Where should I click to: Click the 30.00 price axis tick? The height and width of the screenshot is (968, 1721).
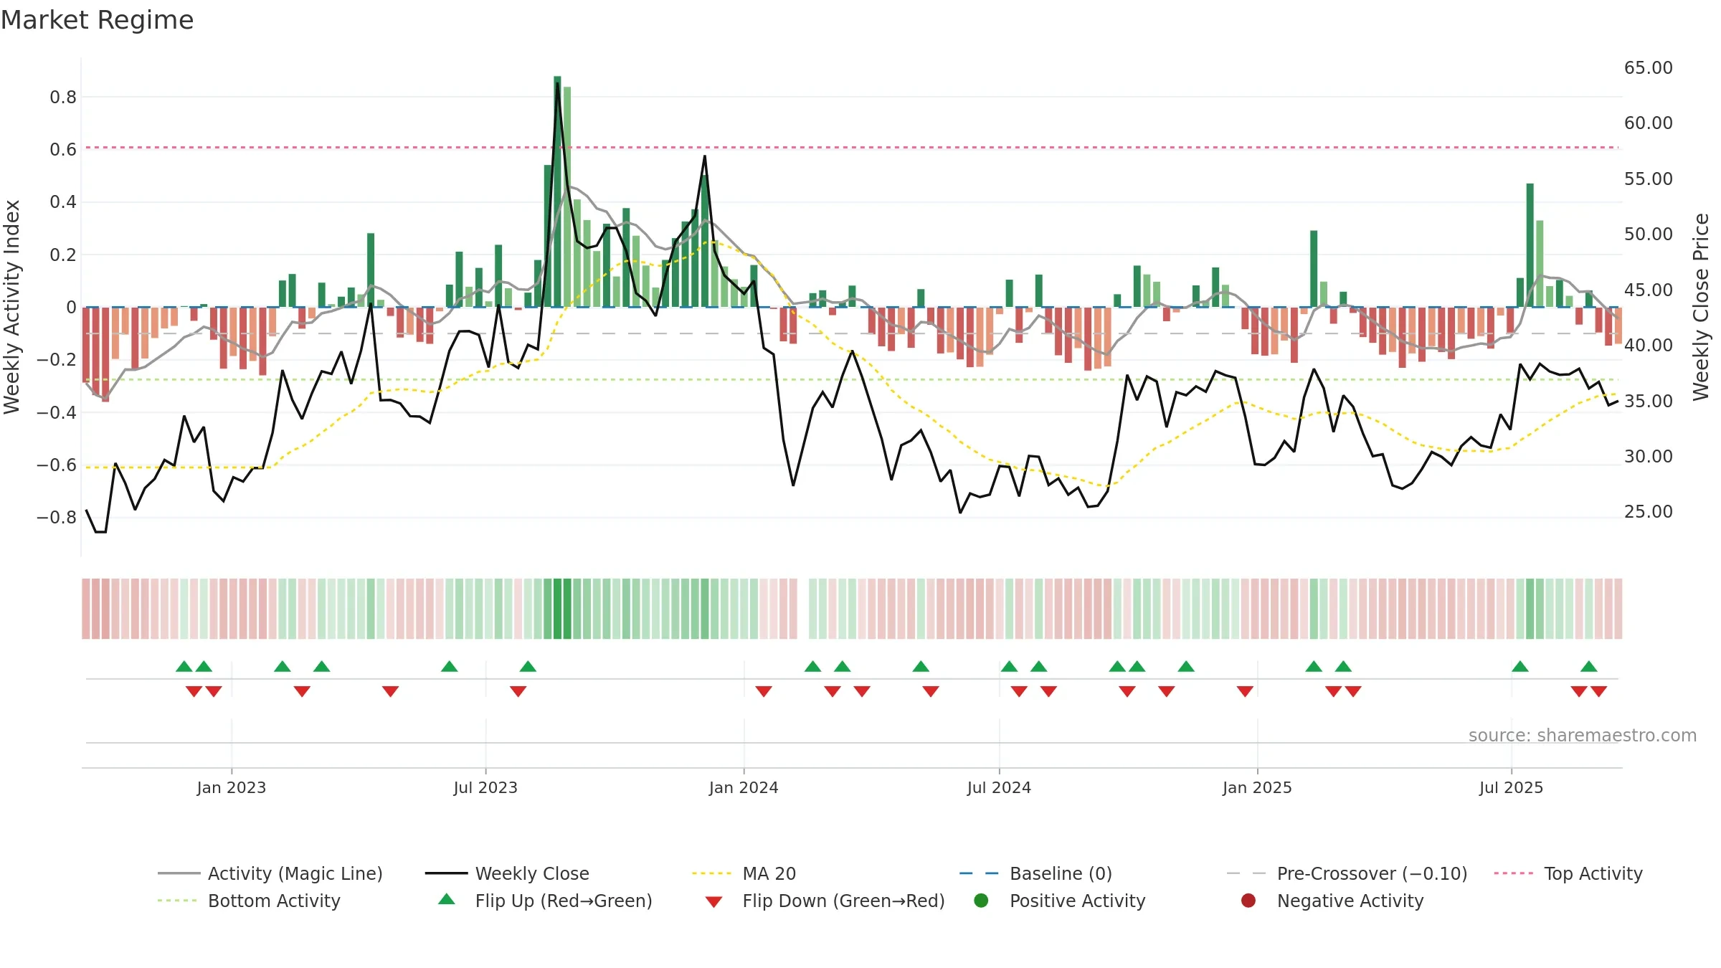coord(1649,457)
